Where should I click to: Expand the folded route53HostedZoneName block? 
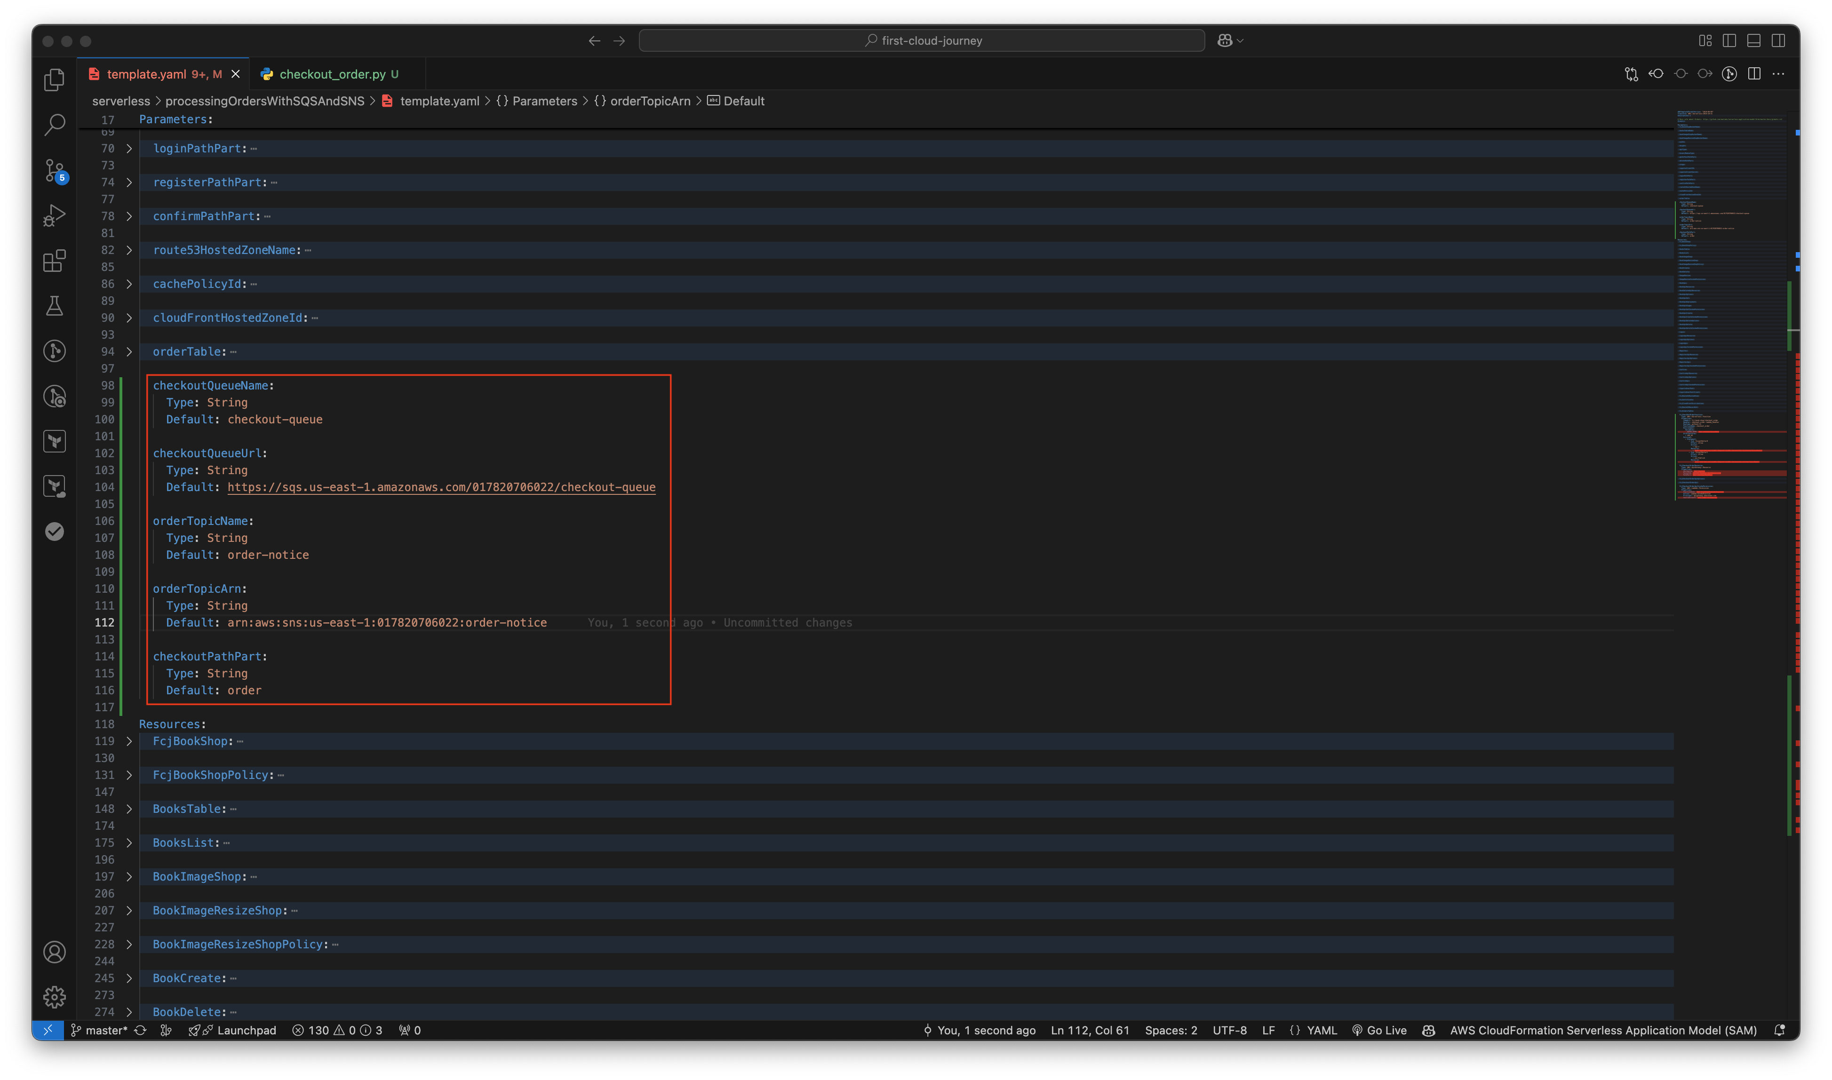pyautogui.click(x=129, y=250)
